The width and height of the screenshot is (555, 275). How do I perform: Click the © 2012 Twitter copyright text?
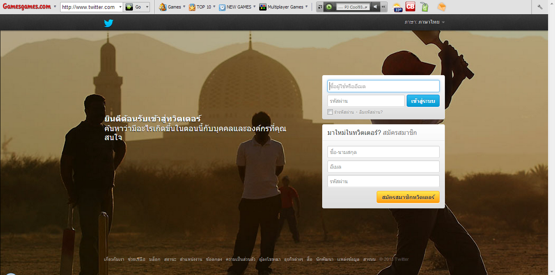394,259
